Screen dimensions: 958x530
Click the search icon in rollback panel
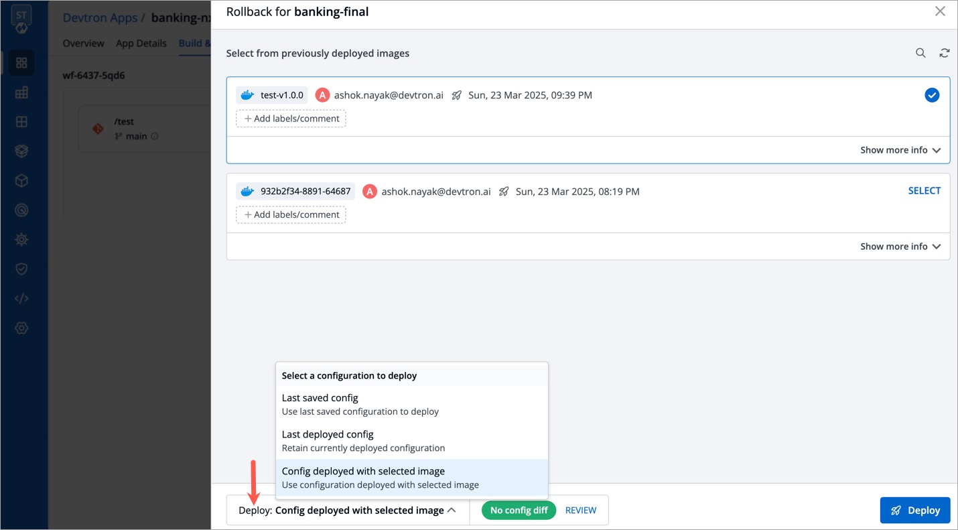920,53
